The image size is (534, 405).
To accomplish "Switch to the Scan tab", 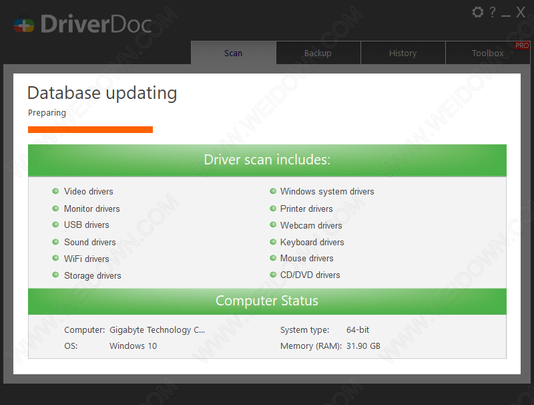I will point(233,53).
